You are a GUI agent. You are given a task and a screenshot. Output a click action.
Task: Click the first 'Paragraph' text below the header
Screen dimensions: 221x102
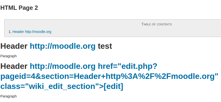9,56
